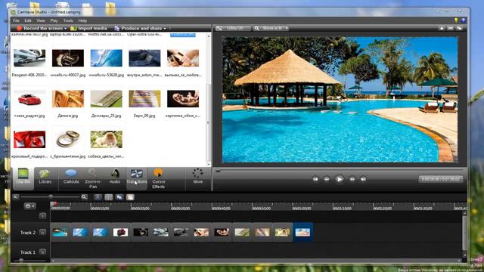The height and width of the screenshot is (272, 484).
Task: Click the timeline zoom-out magnifier icon
Action: pyautogui.click(x=16, y=196)
